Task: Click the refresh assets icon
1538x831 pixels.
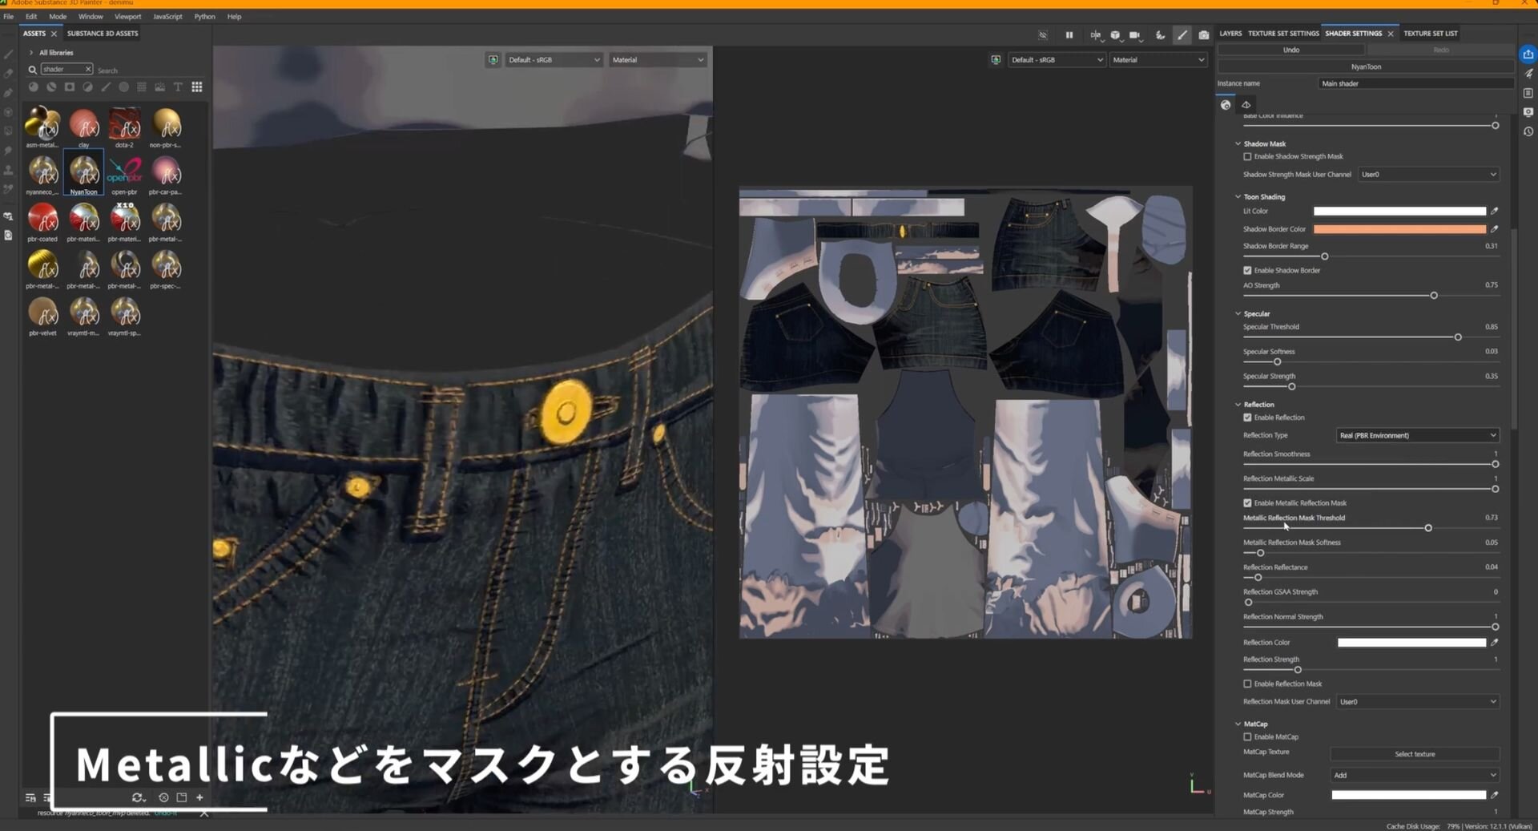Action: click(x=138, y=797)
